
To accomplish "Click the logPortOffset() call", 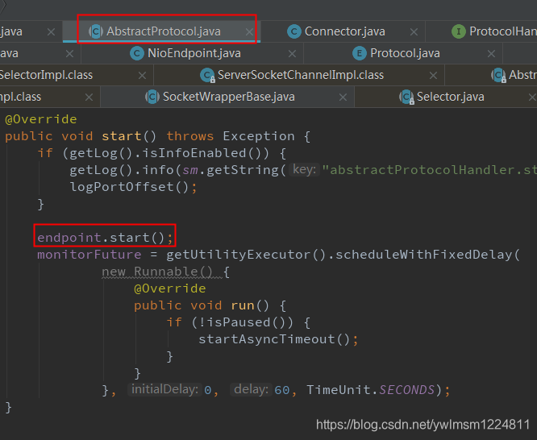I will pyautogui.click(x=129, y=187).
